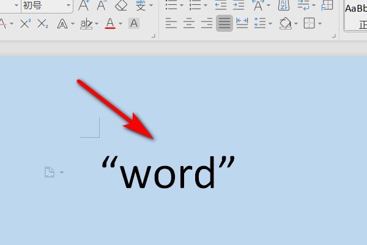The width and height of the screenshot is (367, 245).
Task: Click the paragraph Shading paint bucket
Action: tap(285, 23)
